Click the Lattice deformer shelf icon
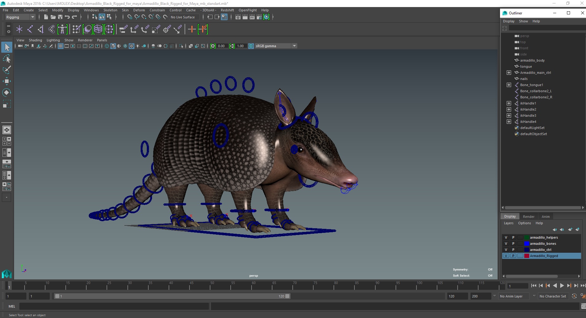Image resolution: width=586 pixels, height=318 pixels. coord(98,29)
